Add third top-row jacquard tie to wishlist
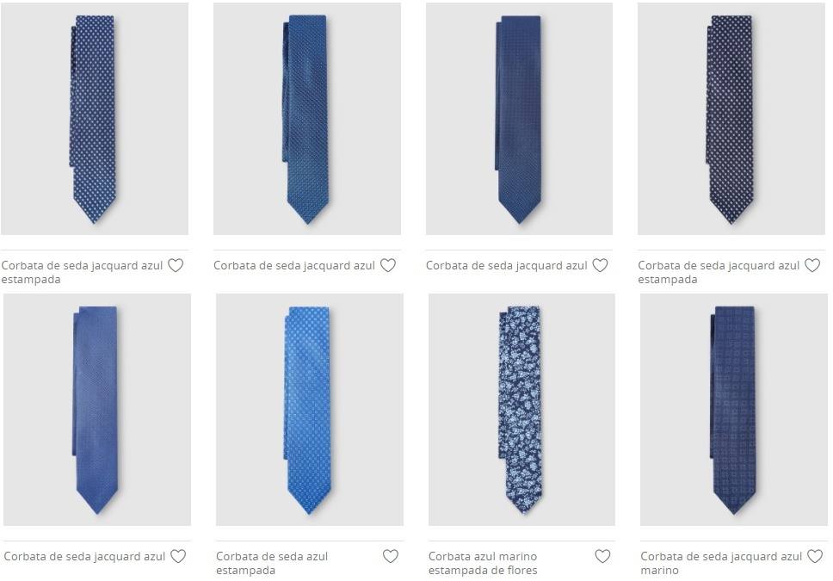The height and width of the screenshot is (581, 833). coord(601,265)
